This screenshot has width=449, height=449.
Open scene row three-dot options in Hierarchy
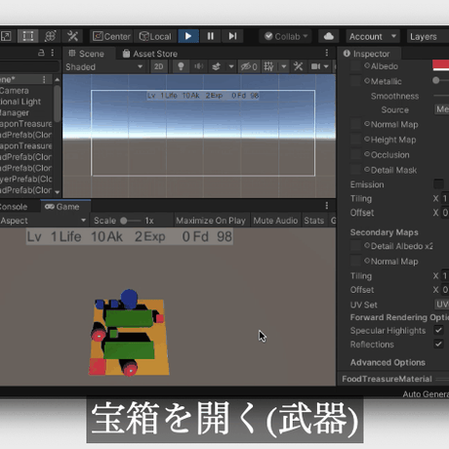click(44, 79)
